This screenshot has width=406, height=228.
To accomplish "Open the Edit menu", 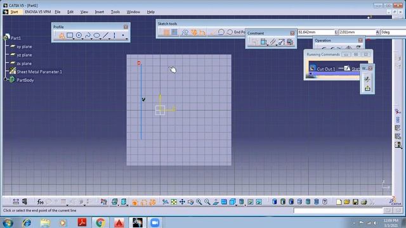I will [70, 12].
